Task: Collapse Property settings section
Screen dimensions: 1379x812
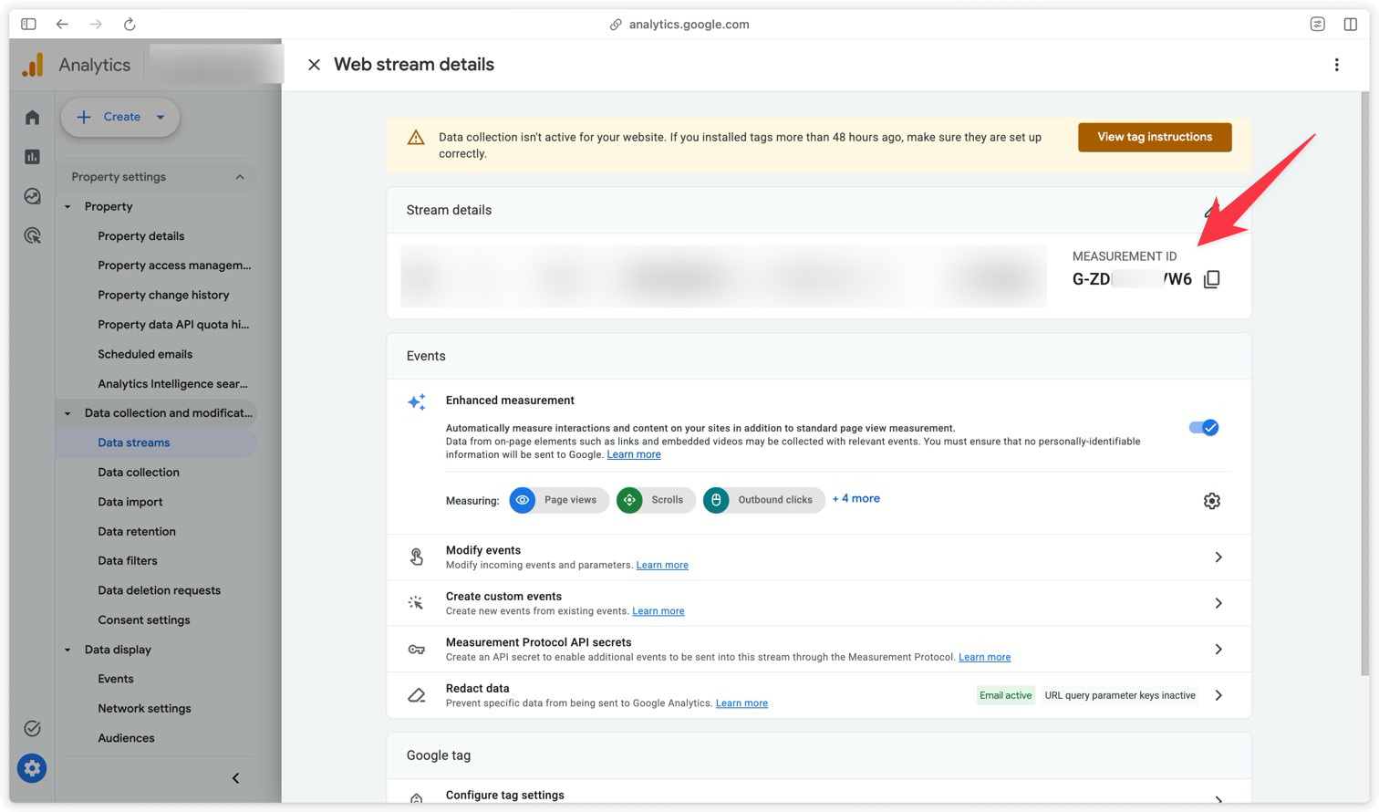Action: coord(240,177)
